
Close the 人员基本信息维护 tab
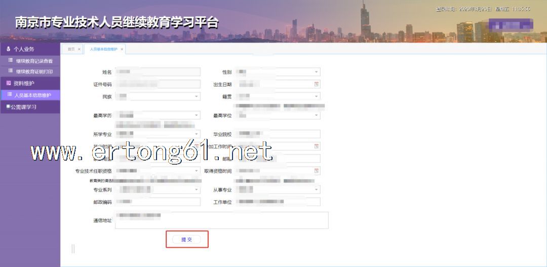[122, 49]
